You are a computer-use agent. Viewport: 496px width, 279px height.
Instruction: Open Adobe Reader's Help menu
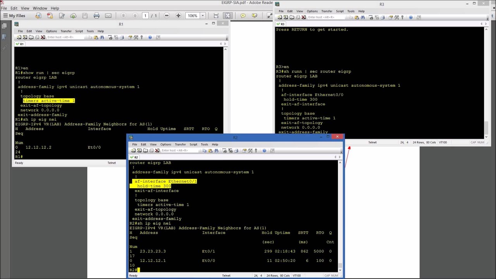tap(55, 8)
